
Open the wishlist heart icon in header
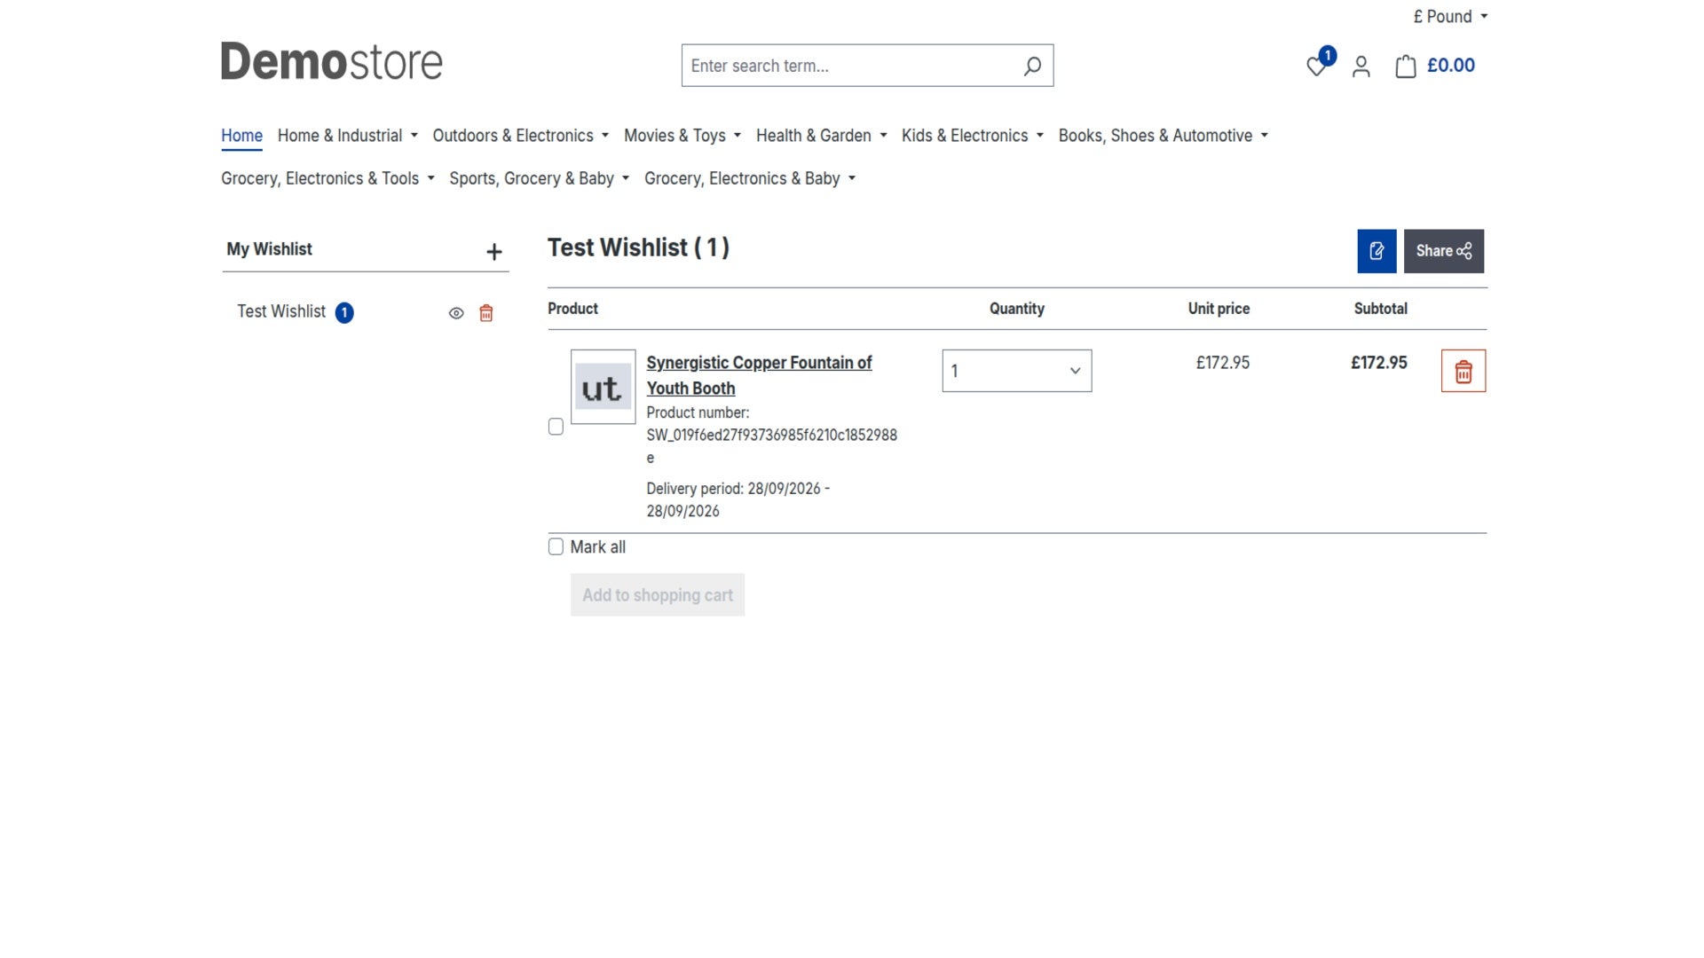pos(1316,67)
